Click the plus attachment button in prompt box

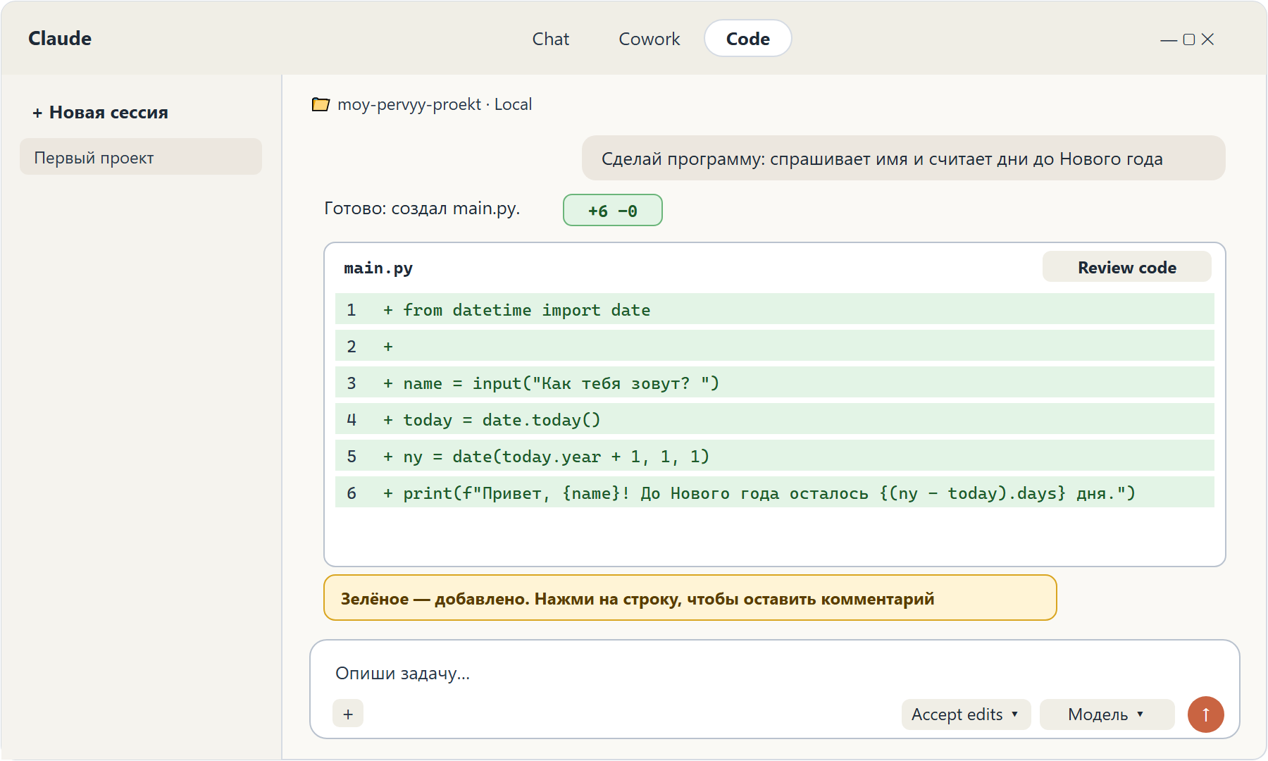click(x=348, y=714)
